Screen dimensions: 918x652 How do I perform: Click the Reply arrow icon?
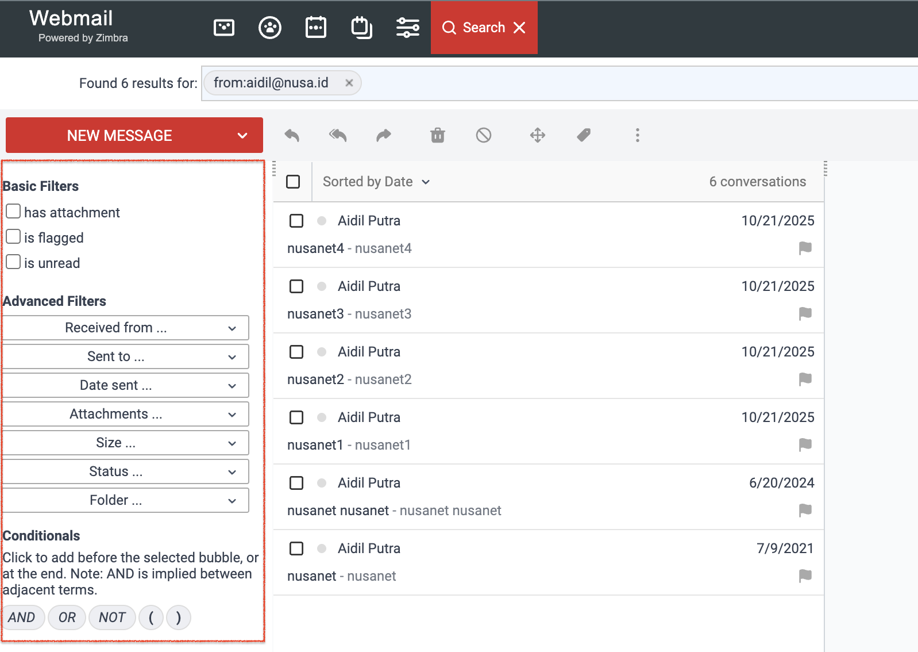(x=292, y=135)
